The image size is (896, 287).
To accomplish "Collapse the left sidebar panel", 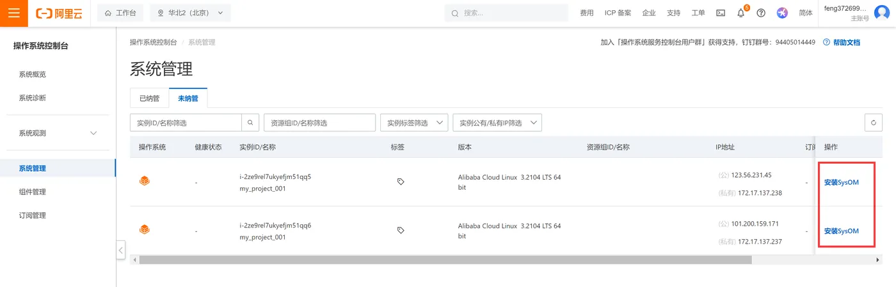I will [121, 250].
